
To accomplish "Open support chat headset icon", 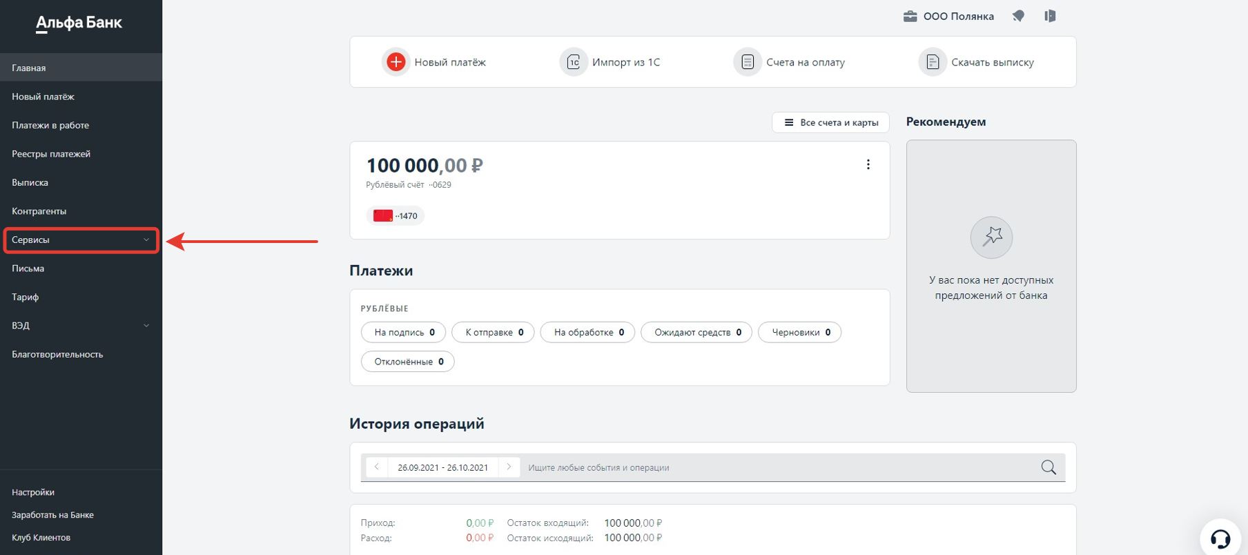I will click(1220, 539).
